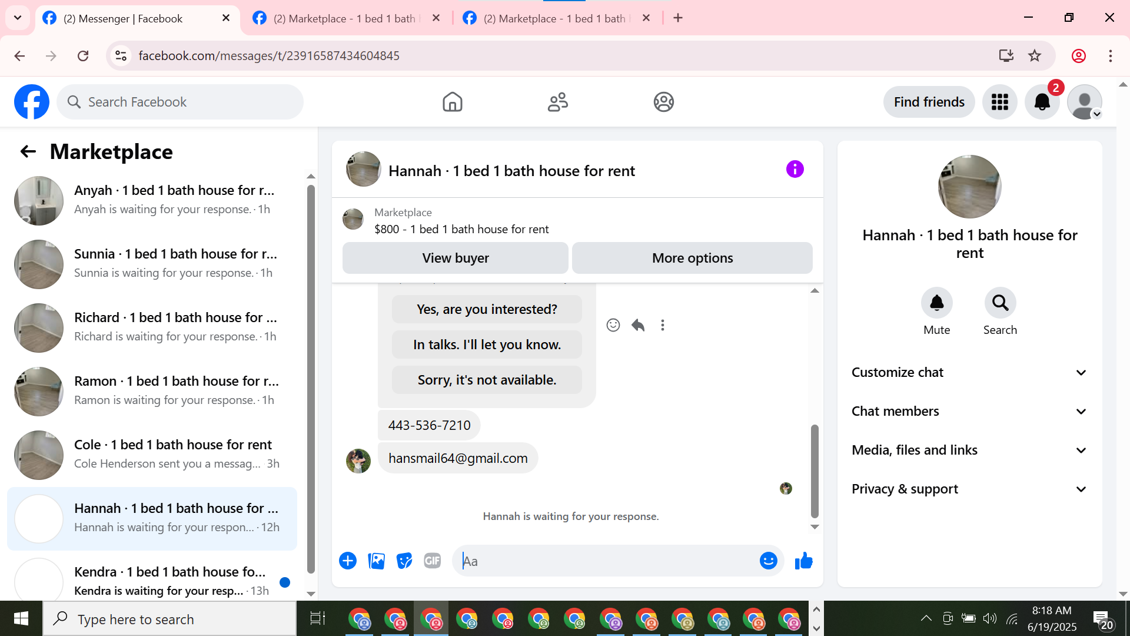
Task: Click the chat messages scrollbar
Action: click(x=815, y=471)
